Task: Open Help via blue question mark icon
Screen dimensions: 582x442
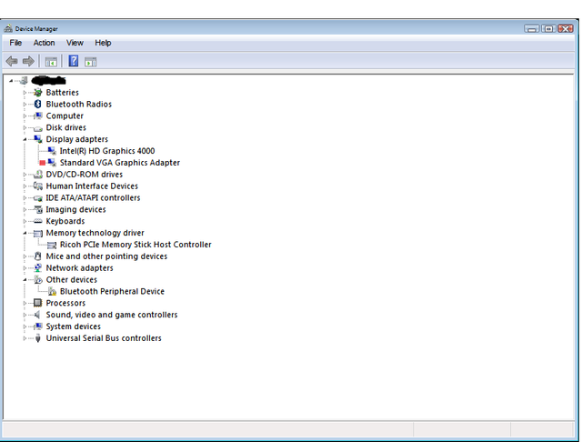Action: (x=74, y=61)
